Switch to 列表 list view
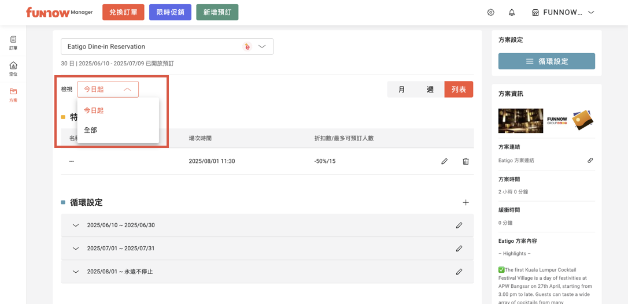This screenshot has height=304, width=628. (x=459, y=90)
